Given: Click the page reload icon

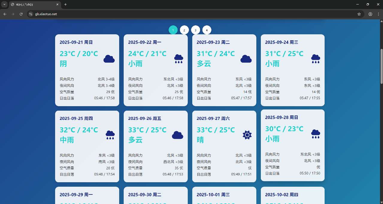Looking at the screenshot, I should click(21, 14).
